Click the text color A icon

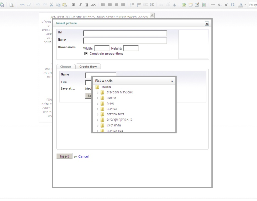coord(241,5)
